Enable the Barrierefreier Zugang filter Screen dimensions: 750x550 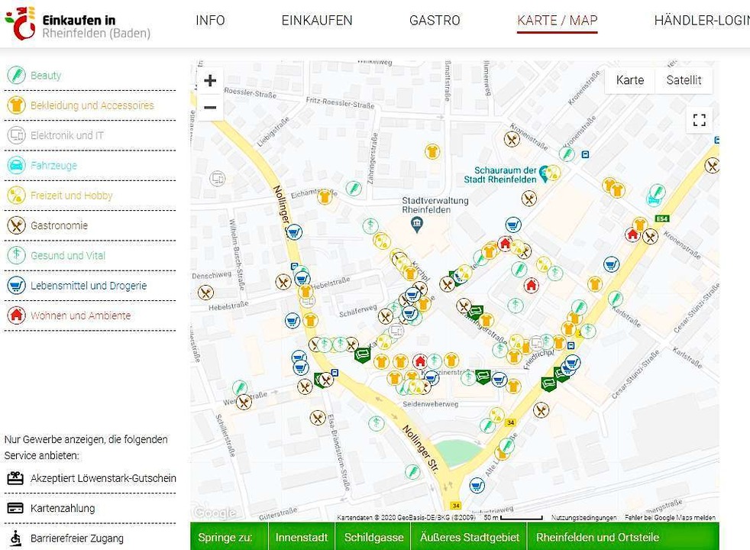pos(76,538)
